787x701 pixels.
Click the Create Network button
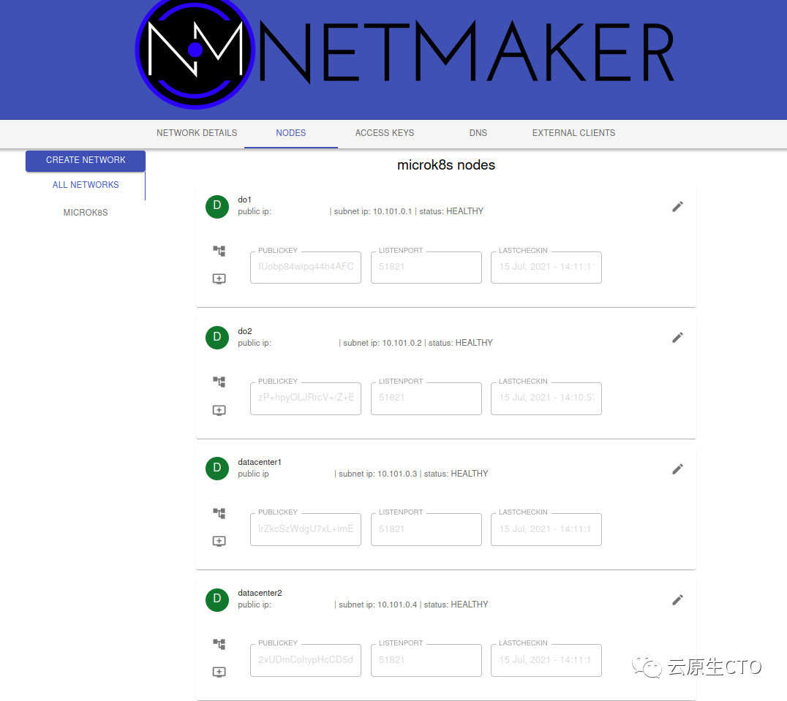tap(86, 161)
